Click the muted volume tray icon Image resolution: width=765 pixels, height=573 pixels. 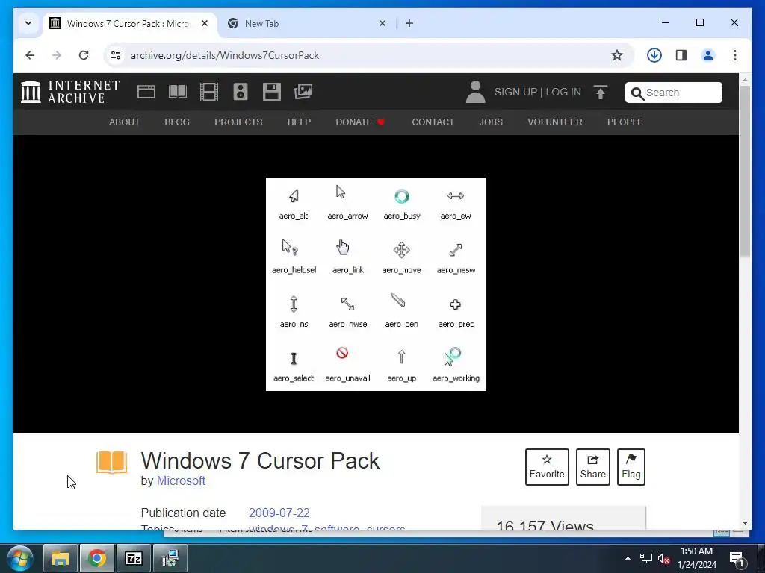coord(663,558)
